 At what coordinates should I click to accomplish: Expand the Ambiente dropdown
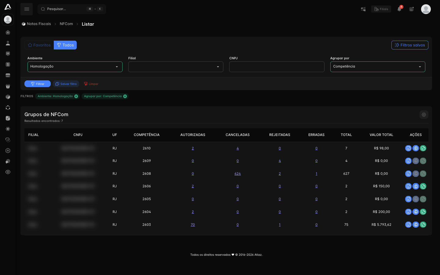(75, 67)
